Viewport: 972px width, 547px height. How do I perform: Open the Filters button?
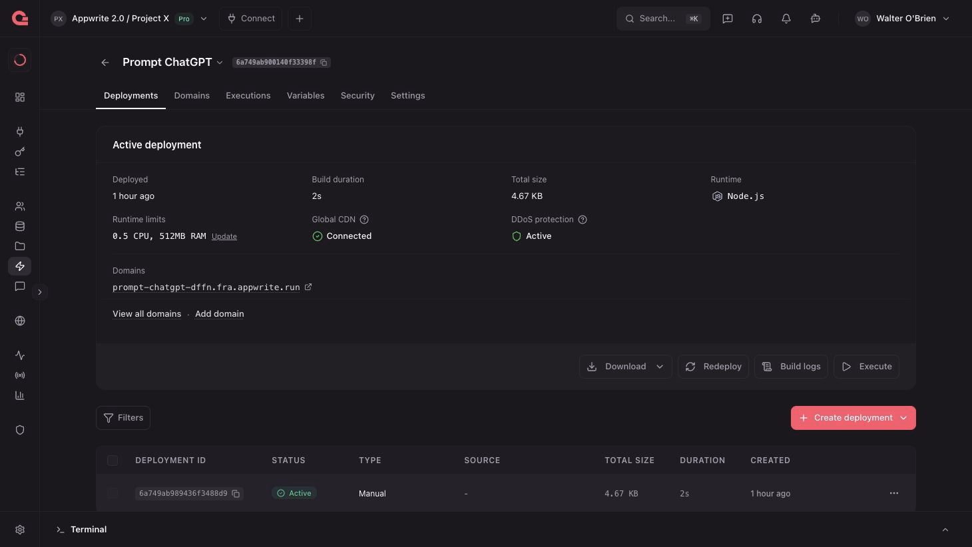[123, 418]
